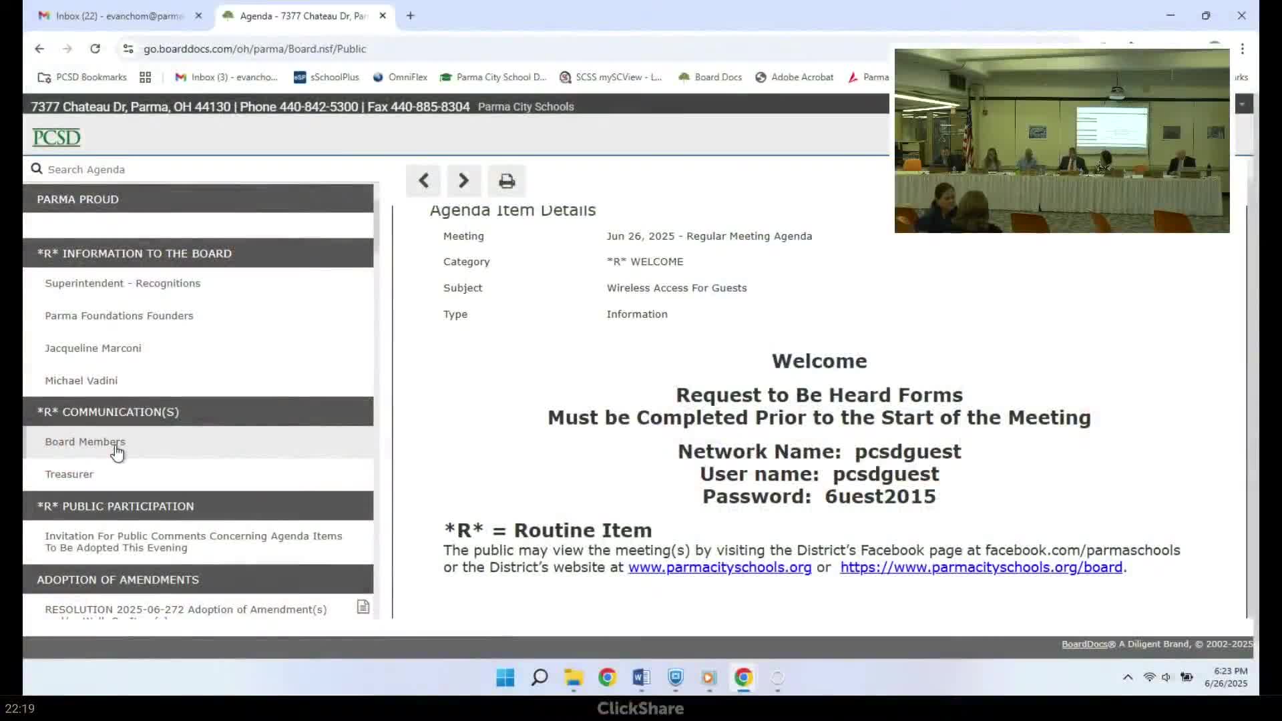Click the search magnifier icon in agenda panel
The width and height of the screenshot is (1282, 721).
point(37,169)
